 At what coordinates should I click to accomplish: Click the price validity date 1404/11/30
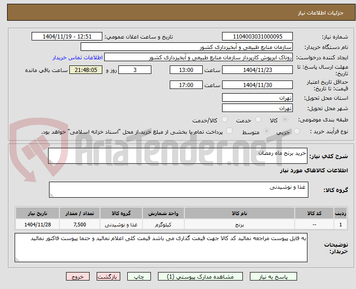tap(257, 85)
